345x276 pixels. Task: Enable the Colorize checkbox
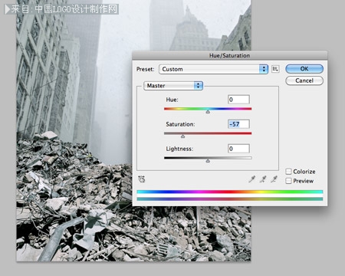click(x=288, y=171)
